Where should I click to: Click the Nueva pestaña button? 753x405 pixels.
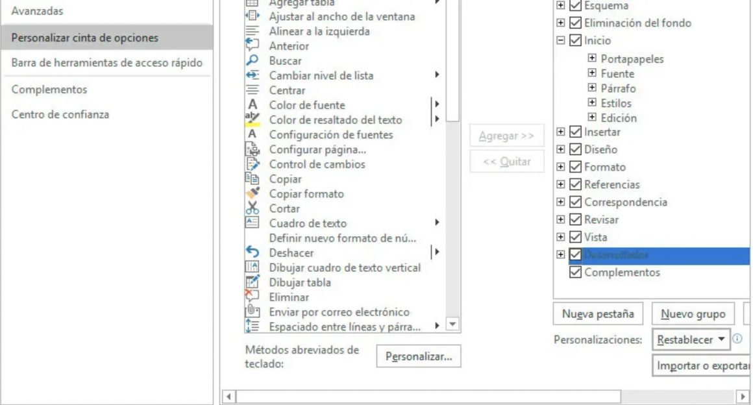click(598, 313)
